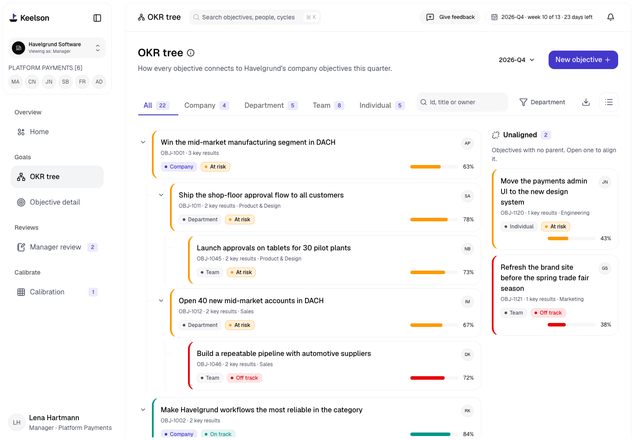The width and height of the screenshot is (634, 440).
Task: Open avatar MA in Platform Payments
Action: 15,82
